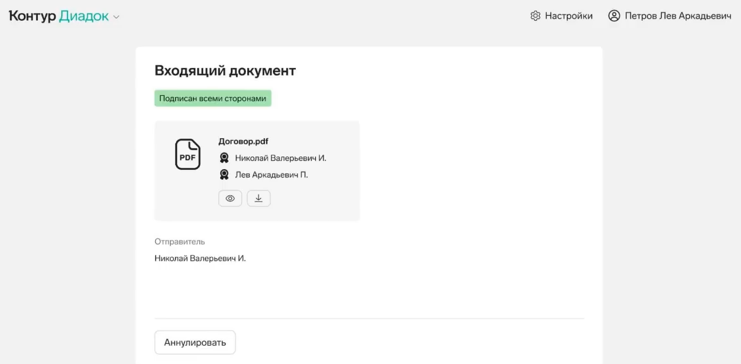The width and height of the screenshot is (741, 364).
Task: Click the Отправитель label
Action: pyautogui.click(x=180, y=242)
